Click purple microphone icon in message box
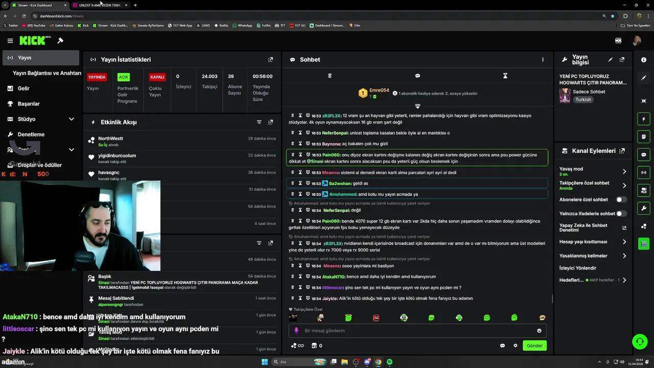Image resolution: width=654 pixels, height=368 pixels. tap(296, 331)
